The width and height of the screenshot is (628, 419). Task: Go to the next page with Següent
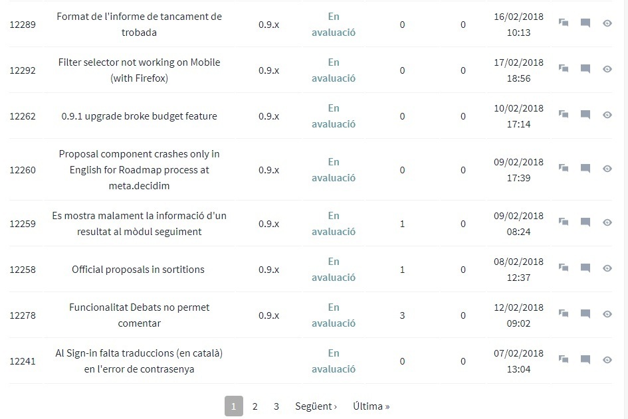pos(316,406)
